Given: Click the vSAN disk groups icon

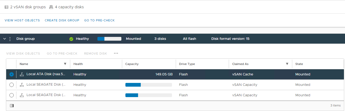Looking at the screenshot, I should click(x=6, y=7).
